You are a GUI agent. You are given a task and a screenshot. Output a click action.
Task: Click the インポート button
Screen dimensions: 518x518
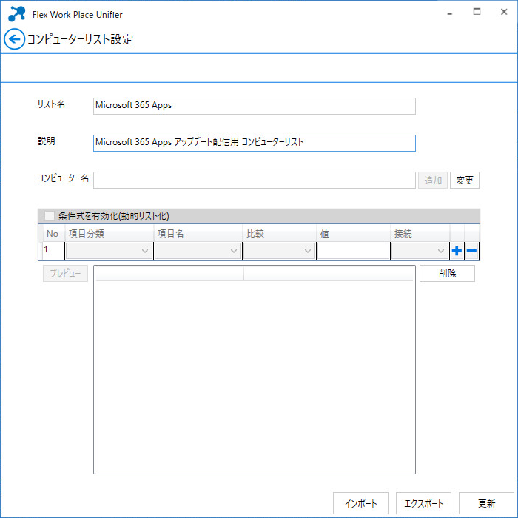360,503
